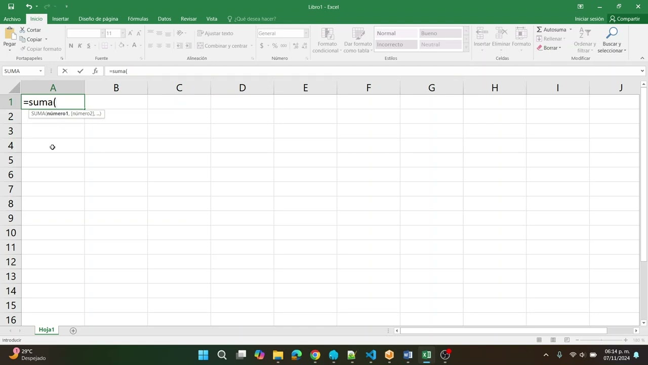Toggle Ajustar texto wrap option

[216, 33]
